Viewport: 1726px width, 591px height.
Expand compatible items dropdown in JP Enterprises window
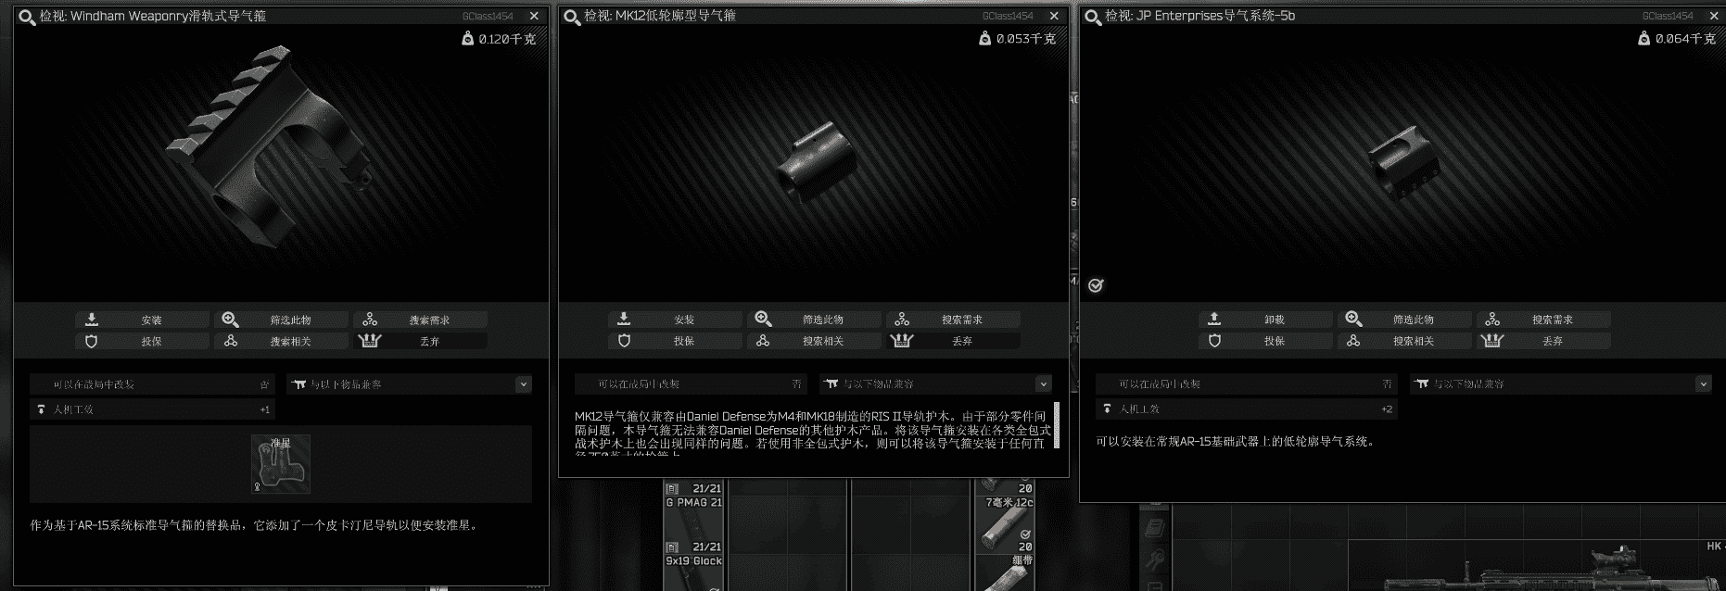[1703, 384]
